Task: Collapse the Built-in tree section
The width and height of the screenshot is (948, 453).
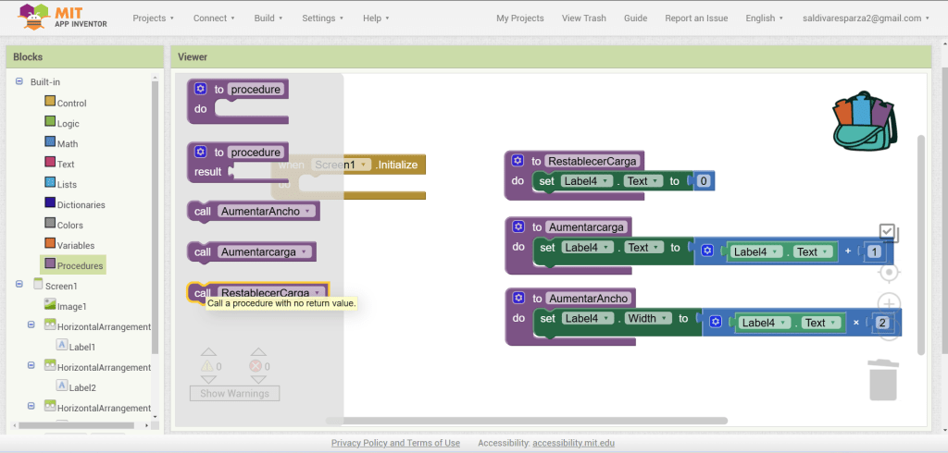Action: point(19,82)
